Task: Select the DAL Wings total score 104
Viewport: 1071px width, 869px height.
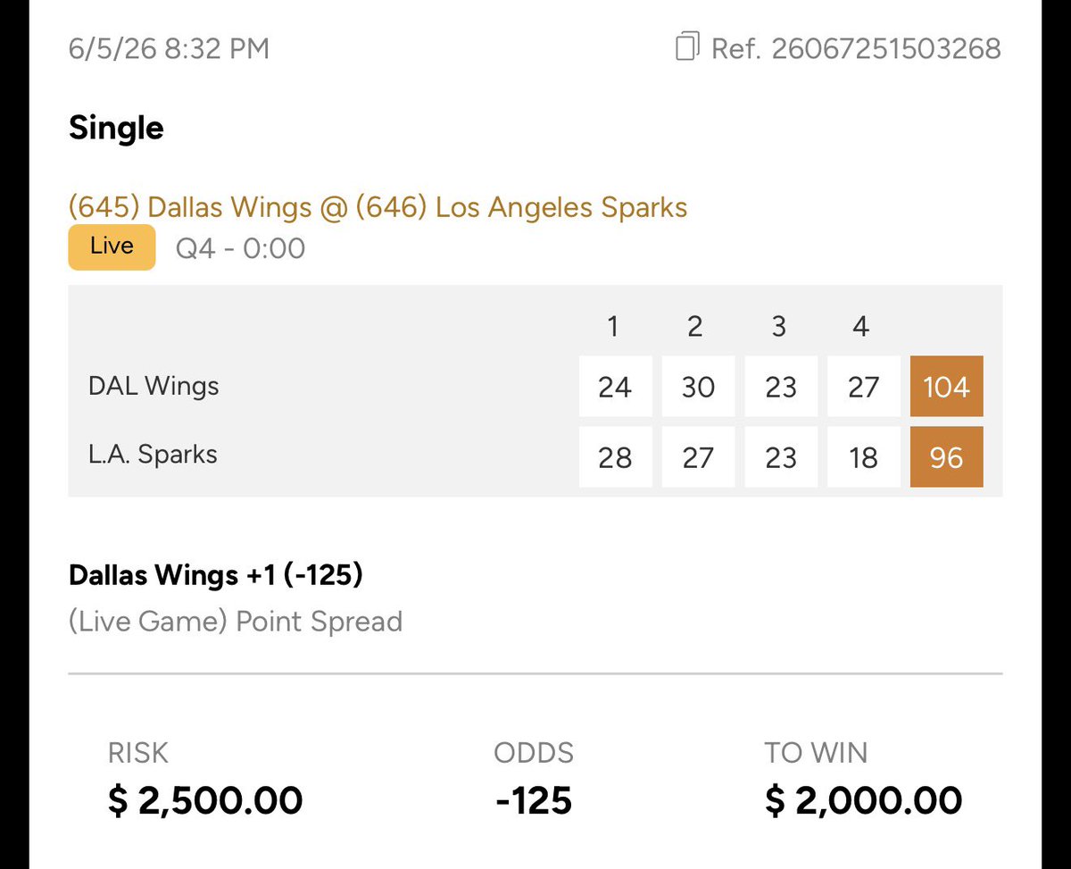Action: pyautogui.click(x=946, y=387)
